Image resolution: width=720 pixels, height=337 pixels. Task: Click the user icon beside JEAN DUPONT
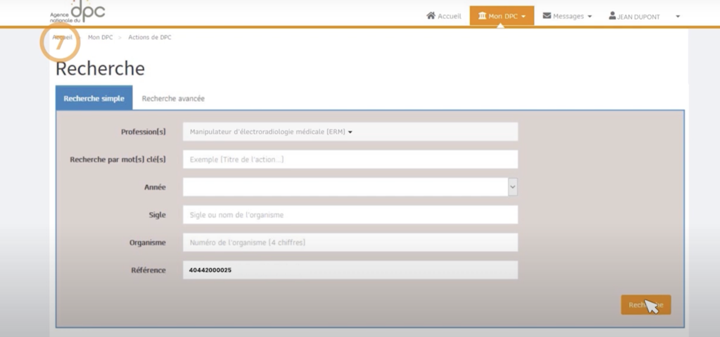(612, 16)
